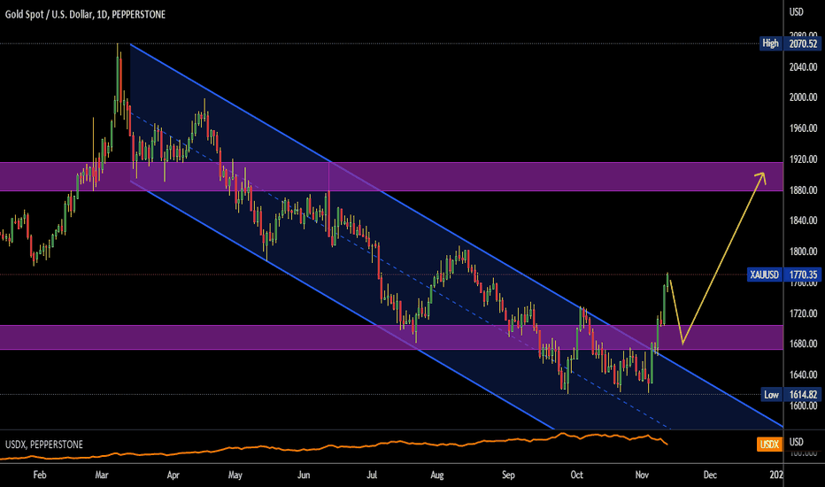Image resolution: width=825 pixels, height=487 pixels.
Task: Click the Feb label on time axis
Action: [40, 475]
